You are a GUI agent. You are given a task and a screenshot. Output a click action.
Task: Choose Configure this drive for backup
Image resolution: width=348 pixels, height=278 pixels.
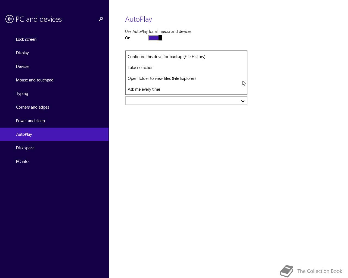click(186, 57)
